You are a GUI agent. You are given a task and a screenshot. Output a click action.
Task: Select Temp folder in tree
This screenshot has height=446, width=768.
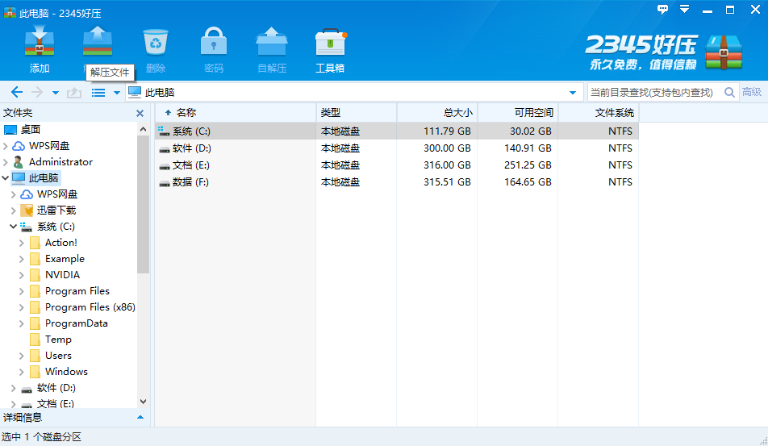[x=58, y=340]
